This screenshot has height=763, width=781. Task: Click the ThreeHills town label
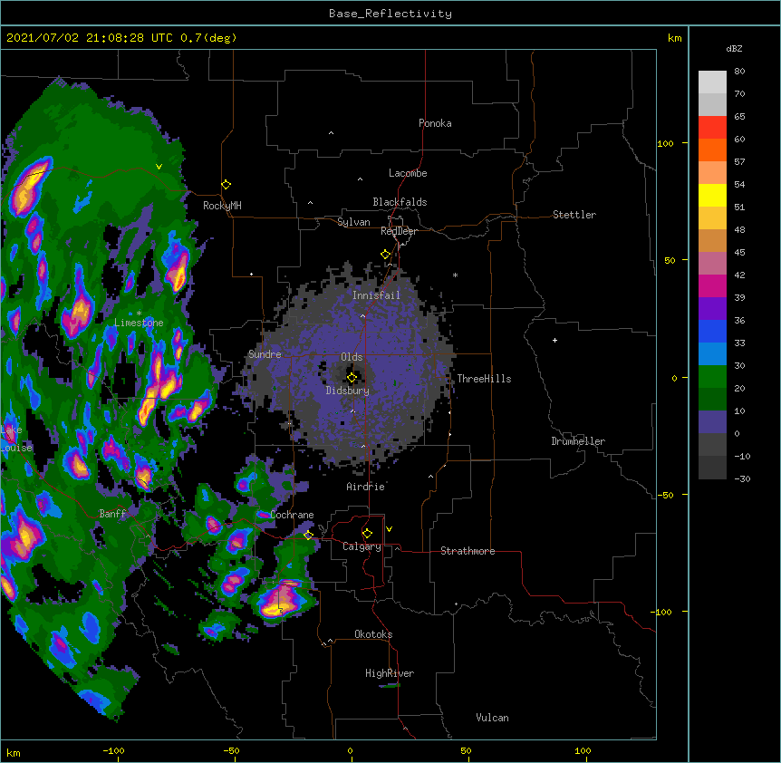tap(484, 379)
